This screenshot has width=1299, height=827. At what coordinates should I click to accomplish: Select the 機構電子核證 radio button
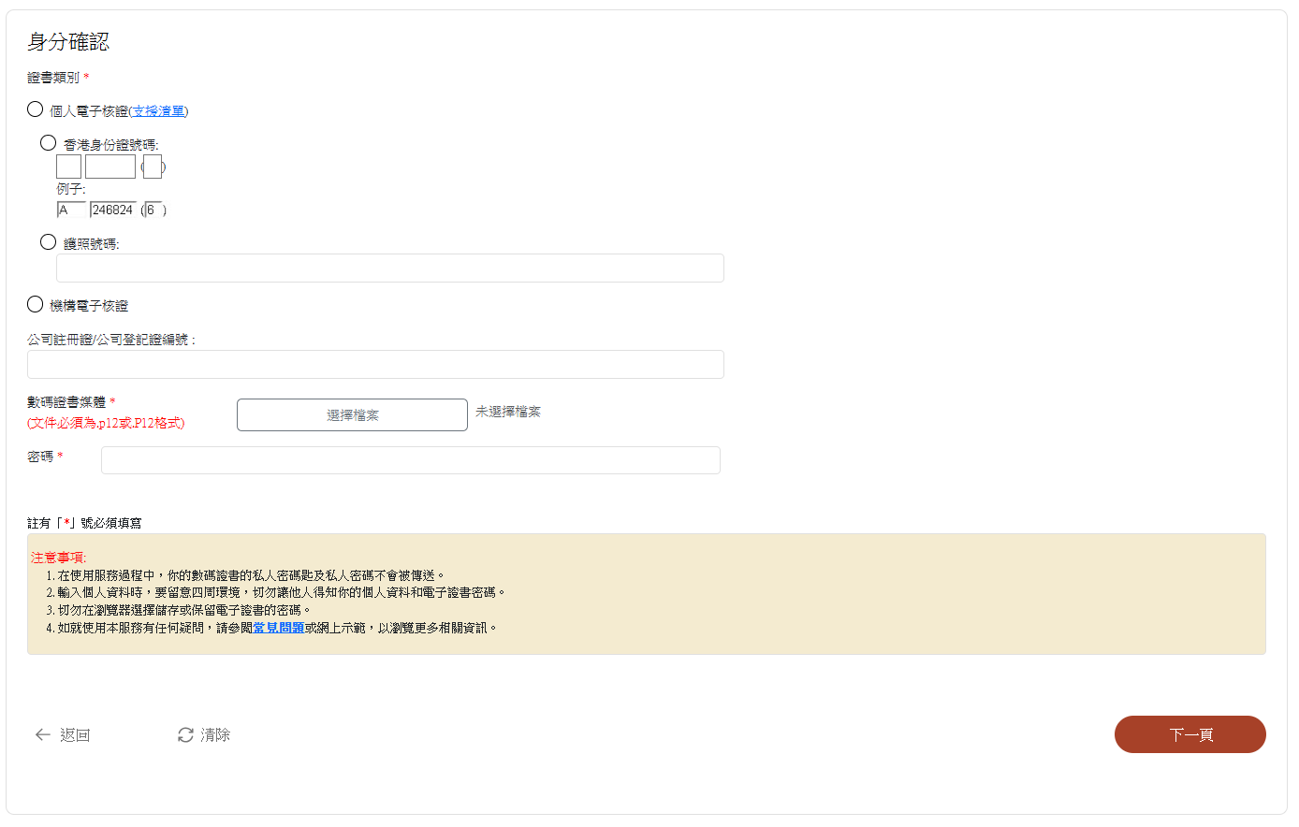(x=36, y=304)
